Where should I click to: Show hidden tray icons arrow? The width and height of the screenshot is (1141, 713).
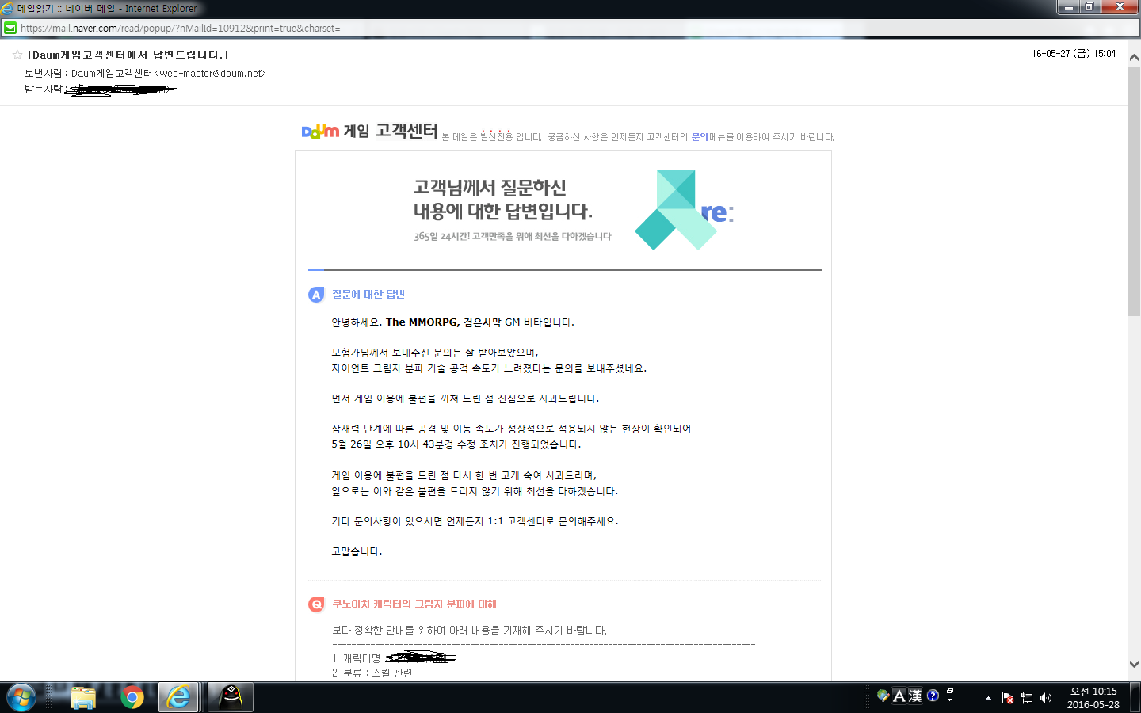click(x=988, y=698)
